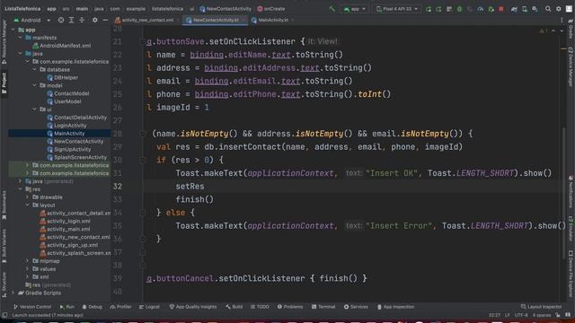Open project panel options gear icon
Screen dimensions: 575x323
(x=95, y=20)
